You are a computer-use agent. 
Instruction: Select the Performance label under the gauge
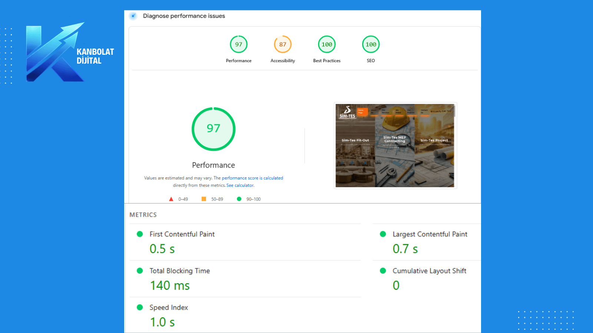[239, 61]
